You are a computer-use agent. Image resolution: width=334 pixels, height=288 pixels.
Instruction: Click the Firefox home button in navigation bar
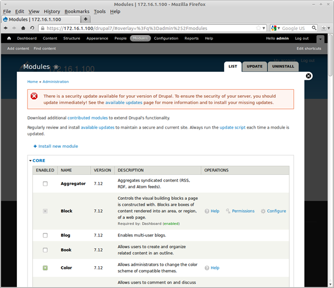(x=24, y=28)
